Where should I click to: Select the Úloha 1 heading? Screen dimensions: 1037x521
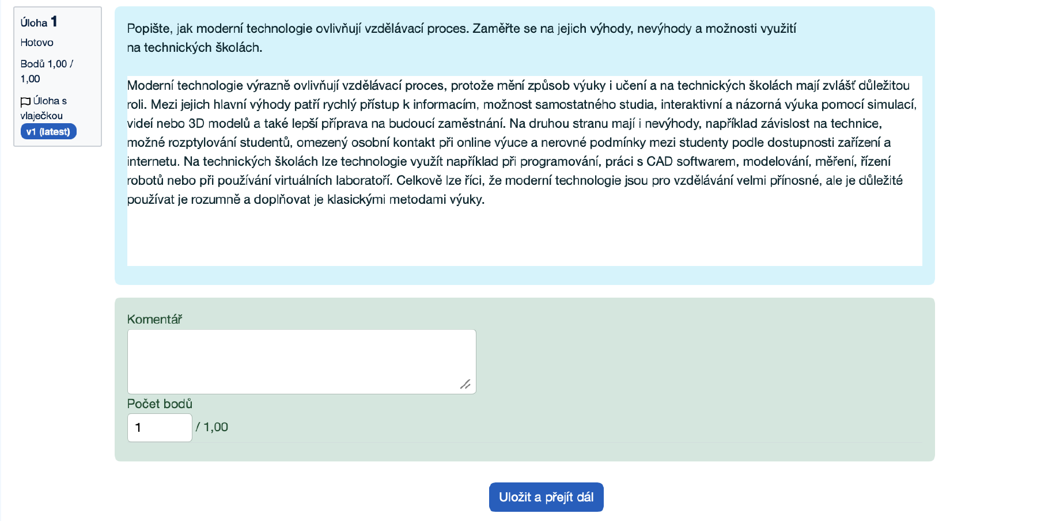click(x=39, y=22)
